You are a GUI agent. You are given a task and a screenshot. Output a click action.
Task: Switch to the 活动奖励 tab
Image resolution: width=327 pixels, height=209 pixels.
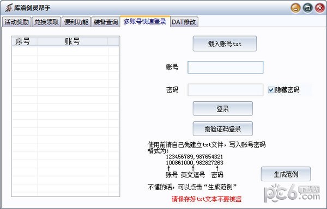point(16,22)
